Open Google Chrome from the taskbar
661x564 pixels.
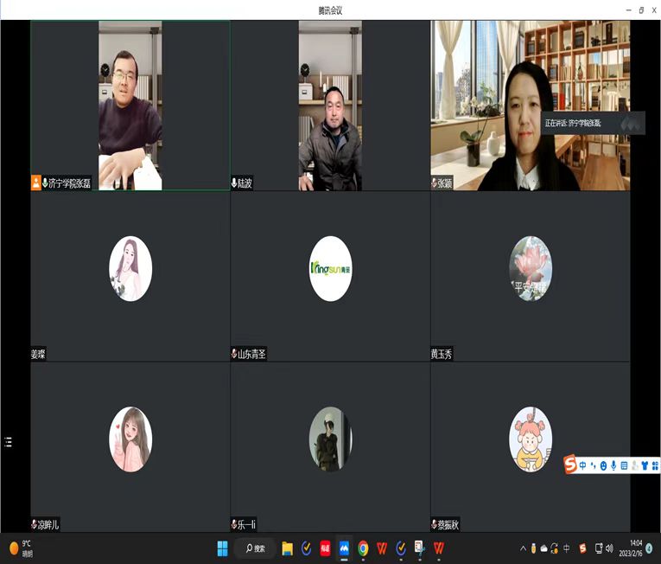363,548
